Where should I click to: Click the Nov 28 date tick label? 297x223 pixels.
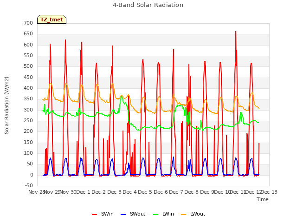click(36, 192)
